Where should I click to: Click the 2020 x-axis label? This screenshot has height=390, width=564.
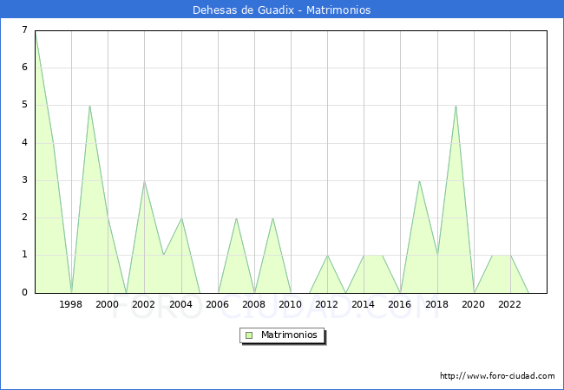point(474,304)
